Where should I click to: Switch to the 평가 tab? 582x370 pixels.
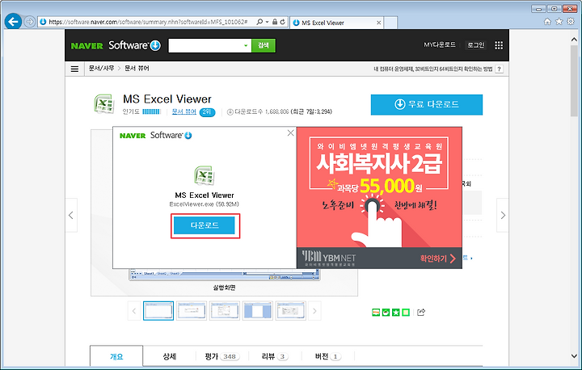[222, 356]
